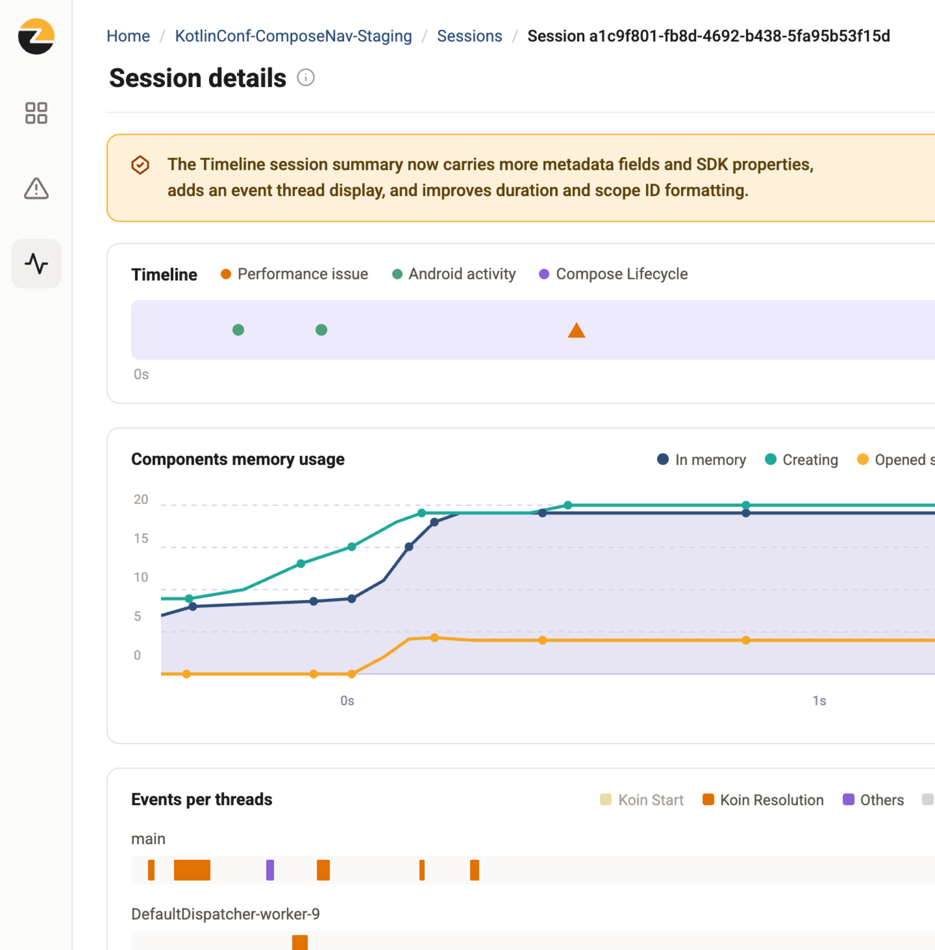935x950 pixels.
Task: Click the purple Others event block in main thread
Action: [x=270, y=870]
